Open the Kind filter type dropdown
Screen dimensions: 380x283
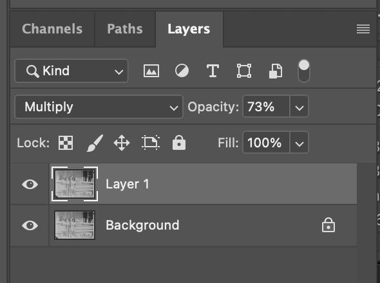[71, 71]
